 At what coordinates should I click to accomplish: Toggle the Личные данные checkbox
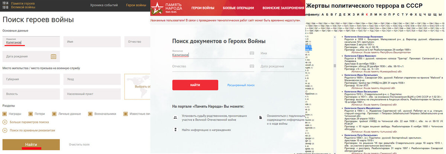54,114
